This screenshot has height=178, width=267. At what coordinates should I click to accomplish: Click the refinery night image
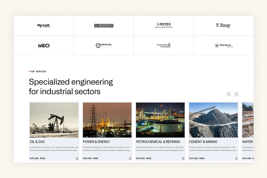coord(160,120)
